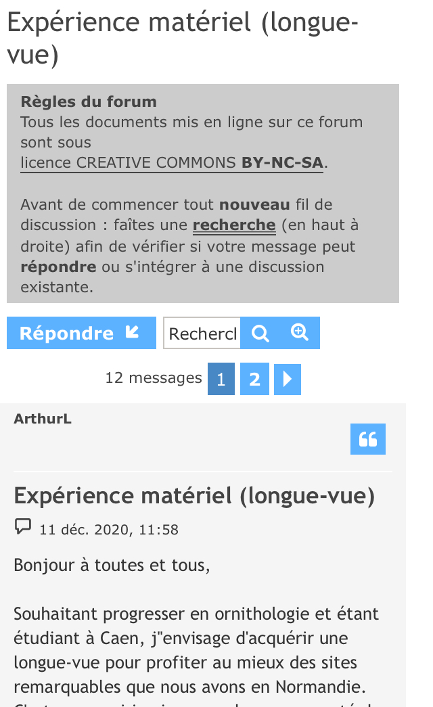
Task: Click the magnifier search submit icon
Action: pyautogui.click(x=260, y=333)
